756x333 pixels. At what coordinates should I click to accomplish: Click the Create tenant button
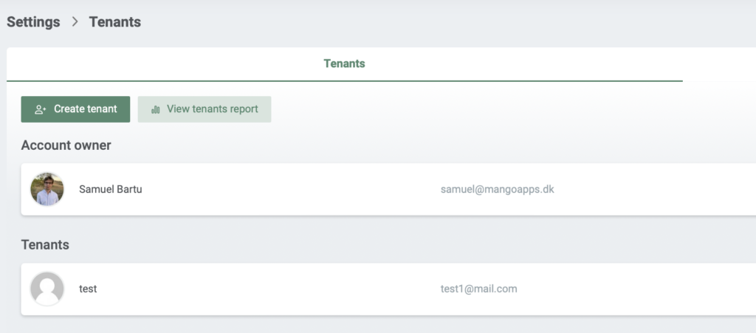click(75, 109)
